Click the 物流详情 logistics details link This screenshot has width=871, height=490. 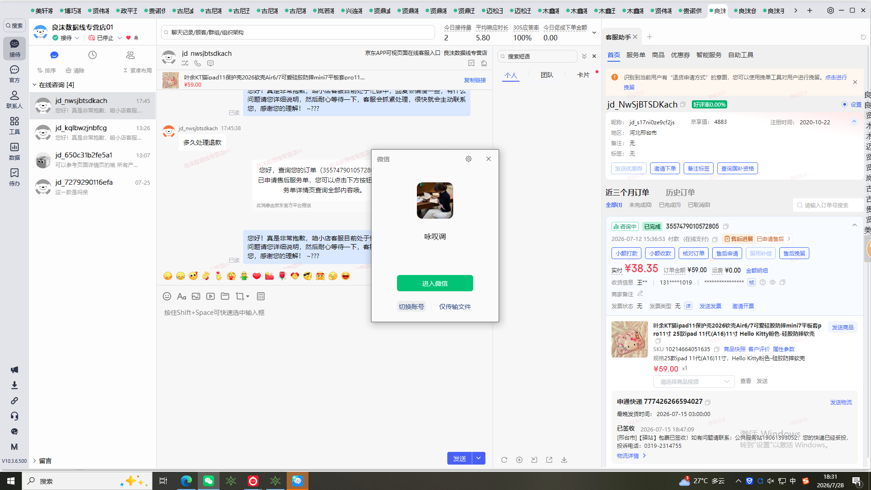(x=631, y=456)
